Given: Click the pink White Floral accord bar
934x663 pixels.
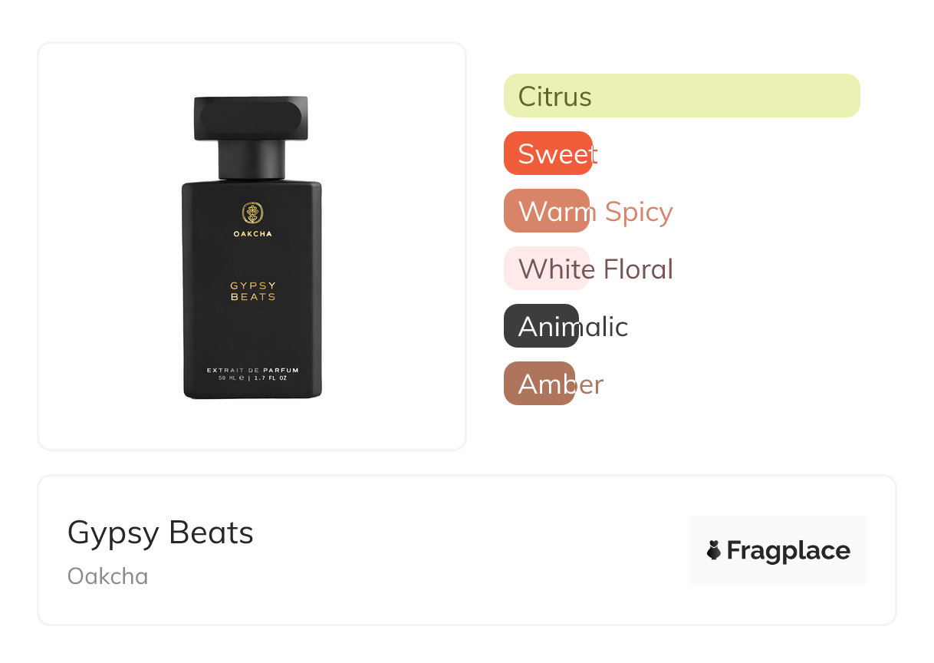Looking at the screenshot, I should pyautogui.click(x=546, y=269).
